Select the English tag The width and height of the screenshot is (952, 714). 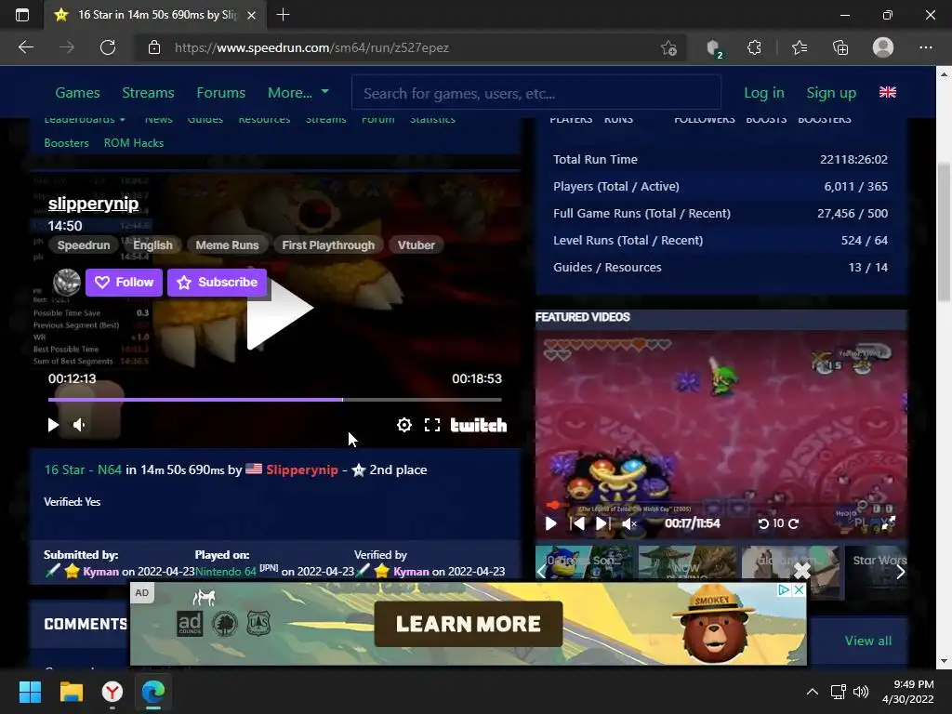point(152,245)
